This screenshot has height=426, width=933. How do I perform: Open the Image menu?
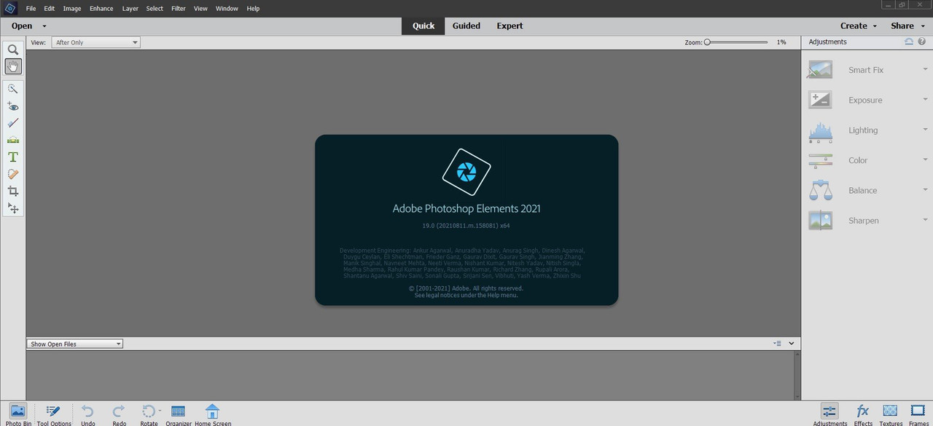pos(72,9)
